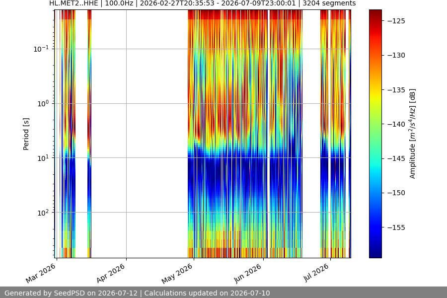Viewport: 447px width, 298px height.
Task: Click the dark red top of colorbar
Action: tap(375, 13)
